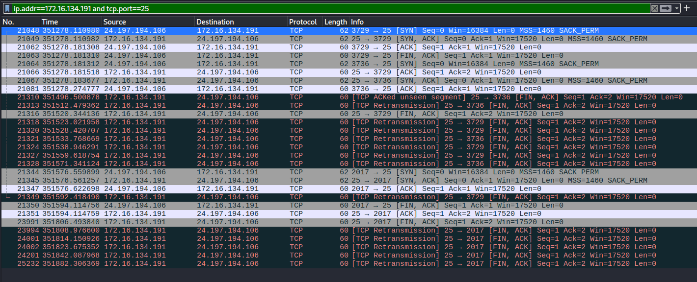The width and height of the screenshot is (697, 282).
Task: Apply the display filter with the arrow icon
Action: [666, 8]
